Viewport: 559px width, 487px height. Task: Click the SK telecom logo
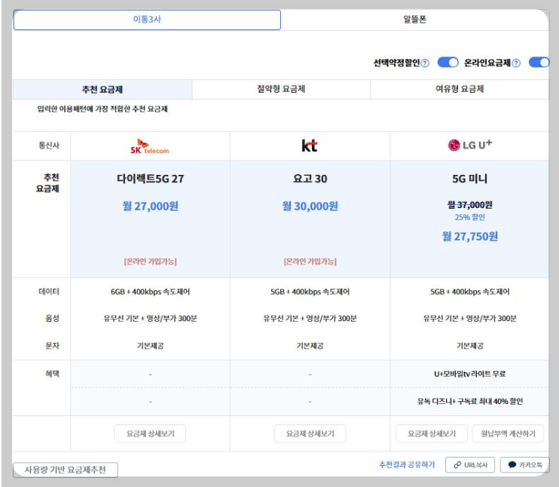click(x=150, y=146)
